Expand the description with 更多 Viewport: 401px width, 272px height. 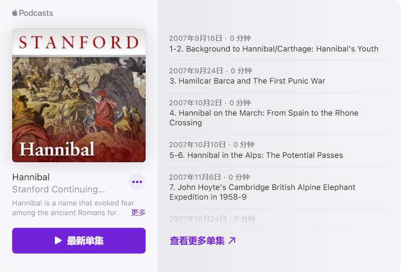coord(138,212)
